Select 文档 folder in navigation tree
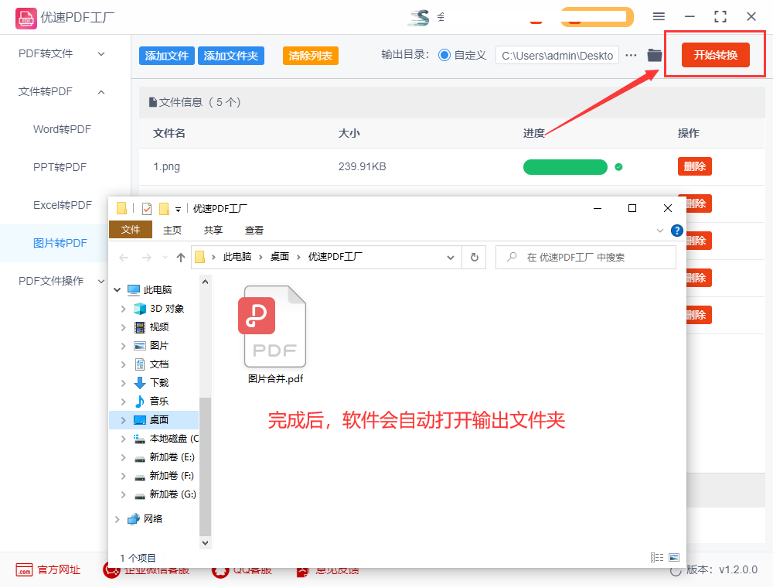The height and width of the screenshot is (588, 773). 158,364
